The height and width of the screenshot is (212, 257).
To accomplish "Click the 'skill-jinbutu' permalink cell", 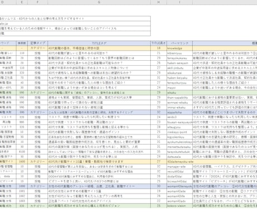I will tap(180, 68).
